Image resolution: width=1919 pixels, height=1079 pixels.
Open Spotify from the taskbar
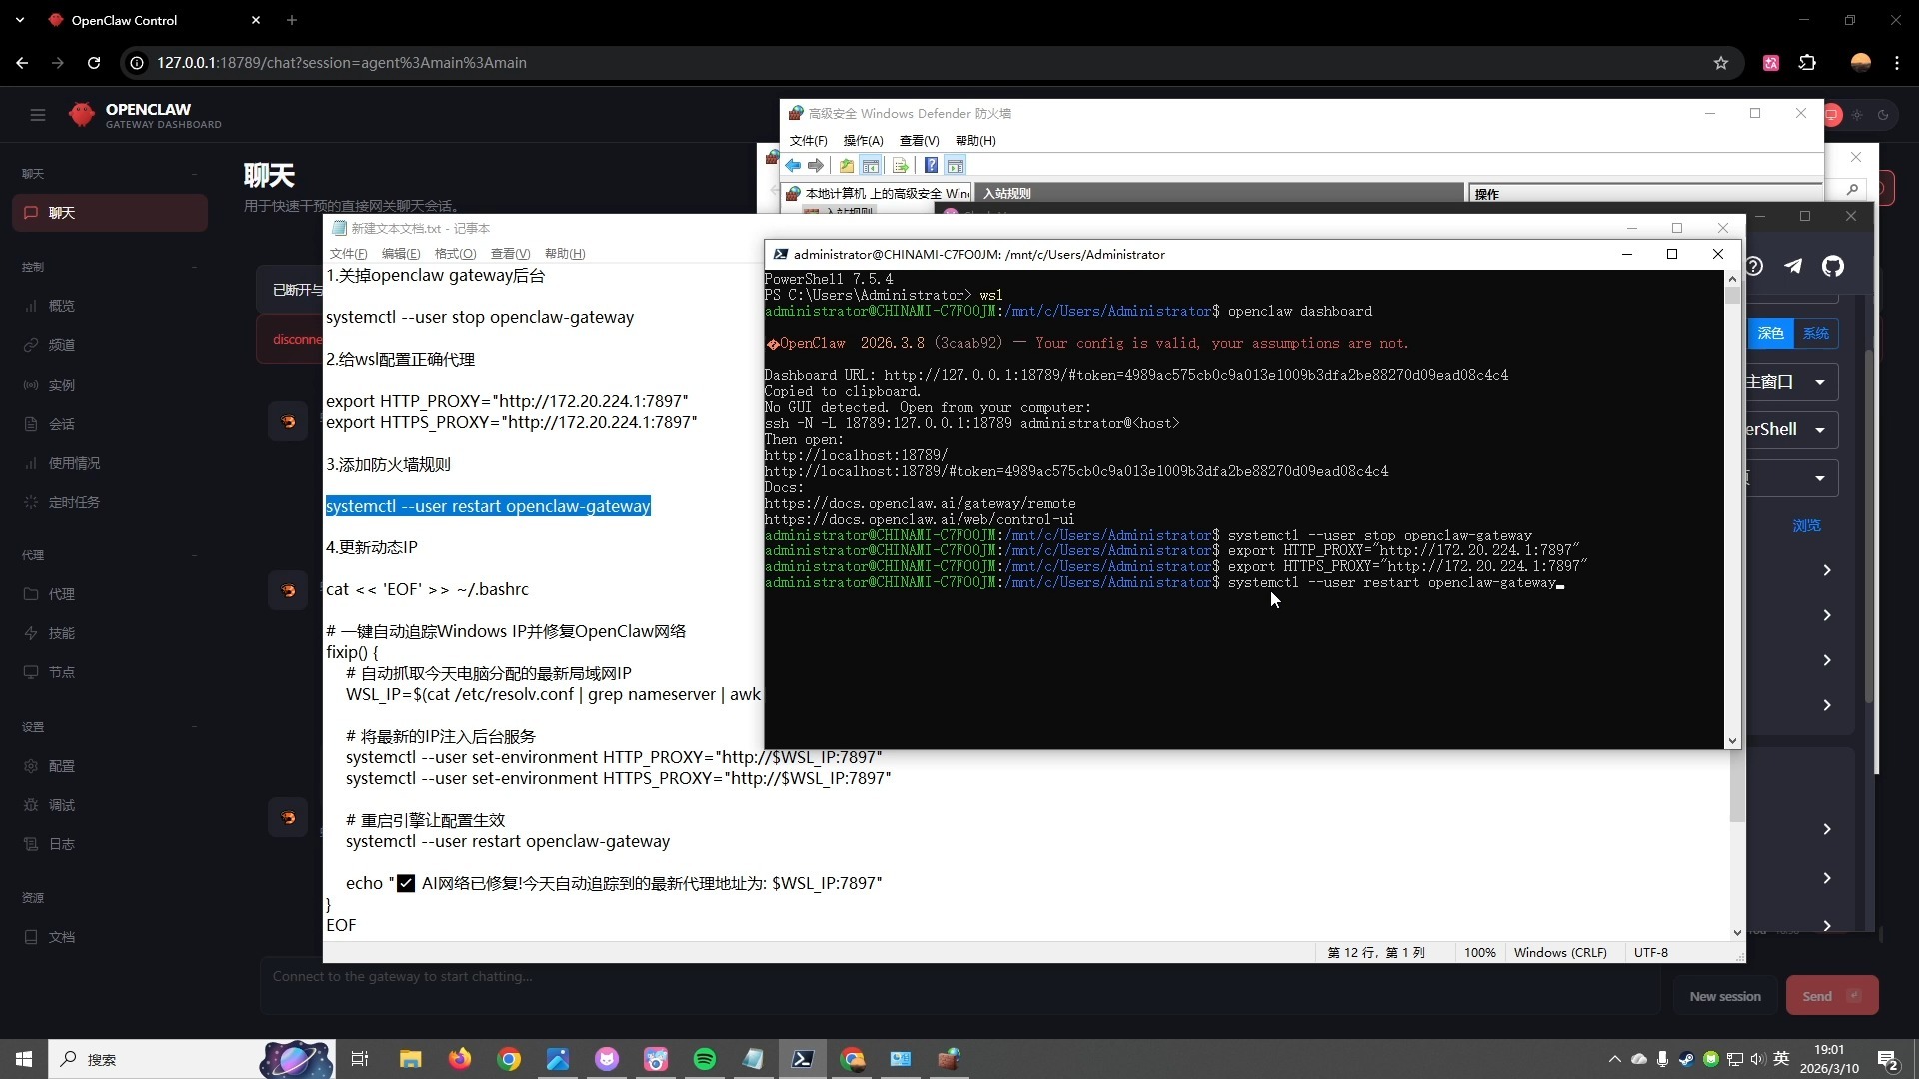[705, 1059]
